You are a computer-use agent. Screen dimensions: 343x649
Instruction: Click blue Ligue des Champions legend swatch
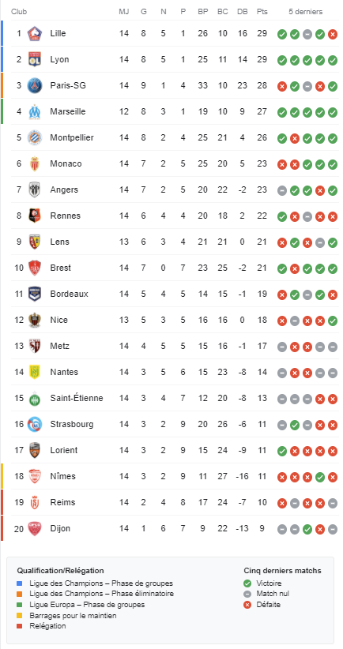coord(20,583)
